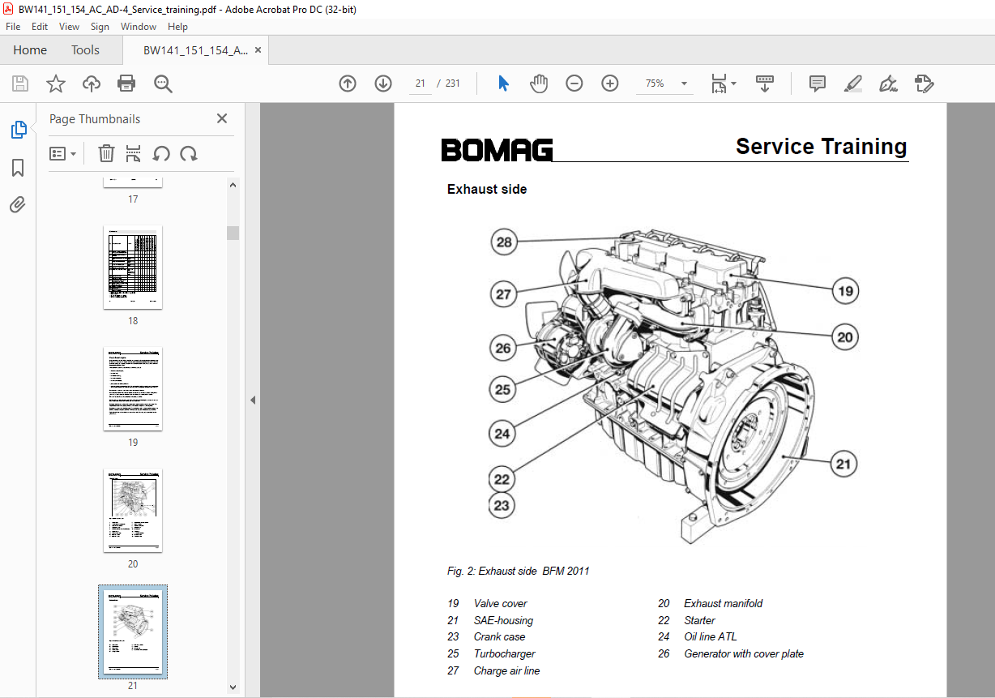Add document to favorites with star icon

(55, 84)
